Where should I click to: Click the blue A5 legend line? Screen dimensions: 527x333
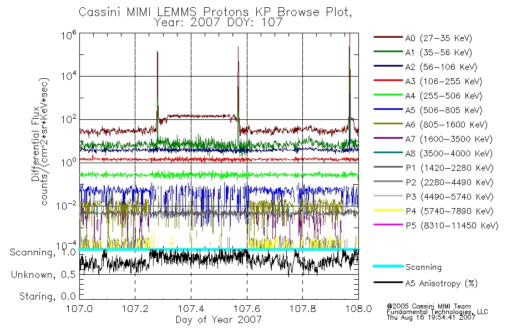[x=388, y=109]
